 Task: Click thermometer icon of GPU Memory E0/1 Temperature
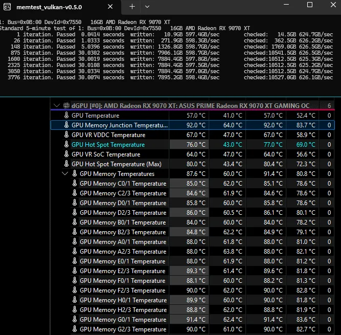(75, 261)
